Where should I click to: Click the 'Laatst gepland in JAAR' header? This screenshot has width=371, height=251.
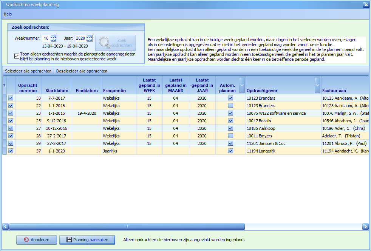click(x=202, y=85)
